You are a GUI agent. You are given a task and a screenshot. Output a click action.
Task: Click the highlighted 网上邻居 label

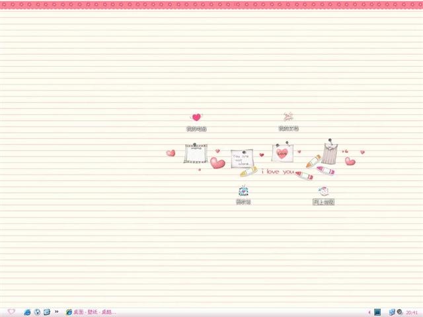[x=323, y=202]
